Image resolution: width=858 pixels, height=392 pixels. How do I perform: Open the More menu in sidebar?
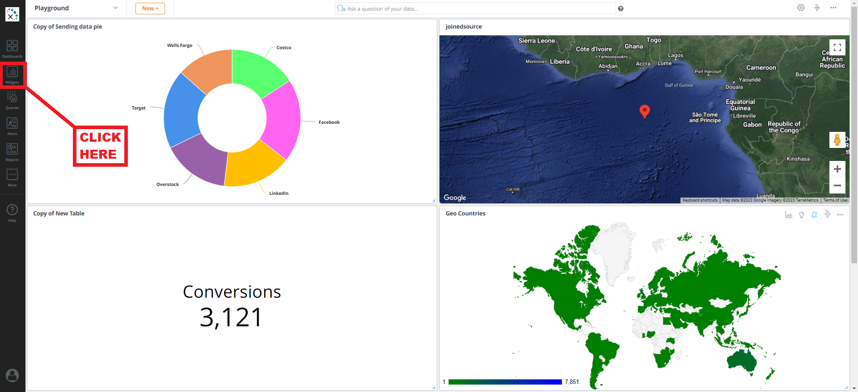(12, 177)
